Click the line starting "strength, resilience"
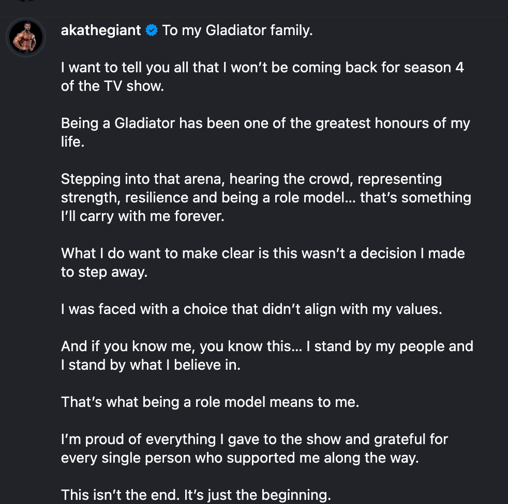Viewport: 508px width, 504px height. click(266, 198)
